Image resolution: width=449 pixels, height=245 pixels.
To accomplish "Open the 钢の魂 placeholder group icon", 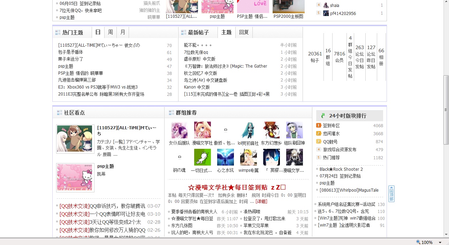I will [180, 157].
